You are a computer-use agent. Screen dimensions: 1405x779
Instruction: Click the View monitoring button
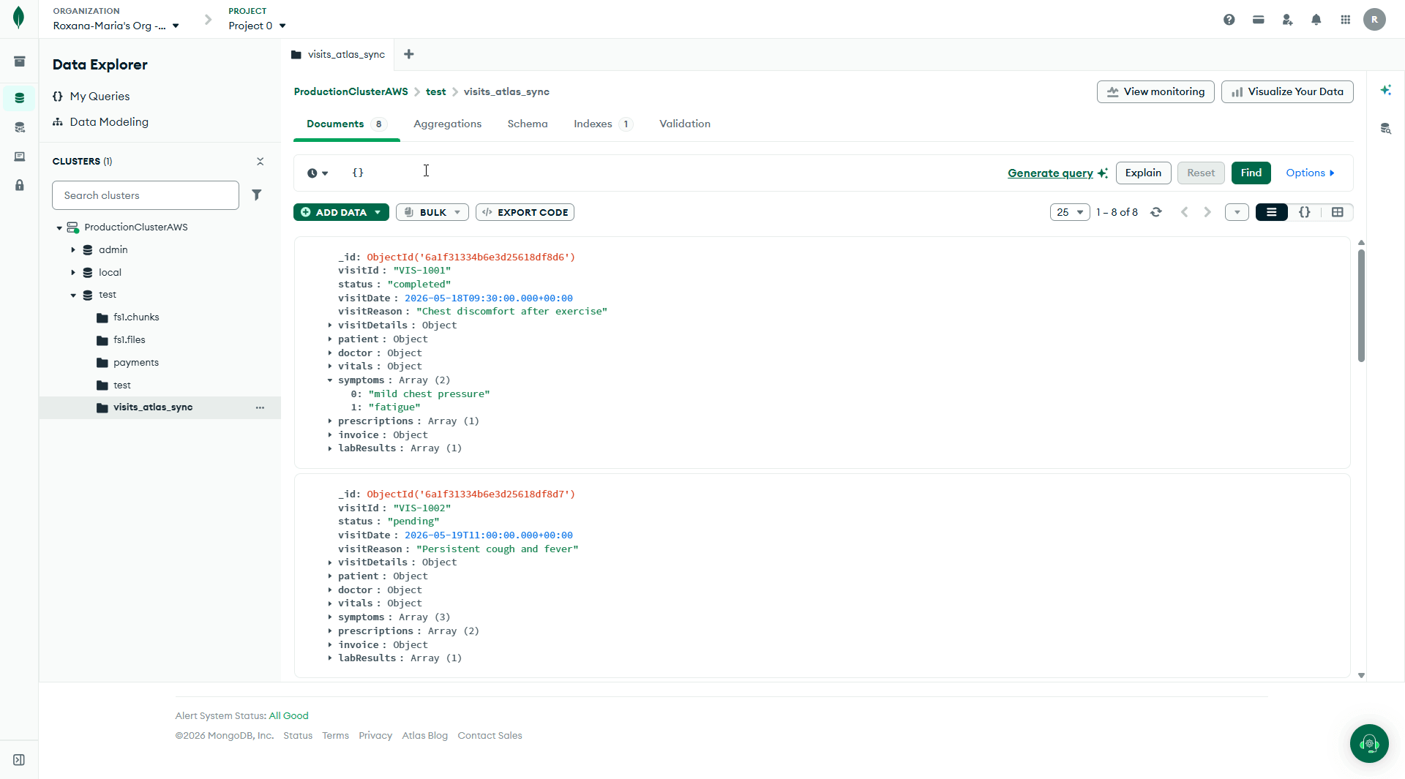point(1155,91)
